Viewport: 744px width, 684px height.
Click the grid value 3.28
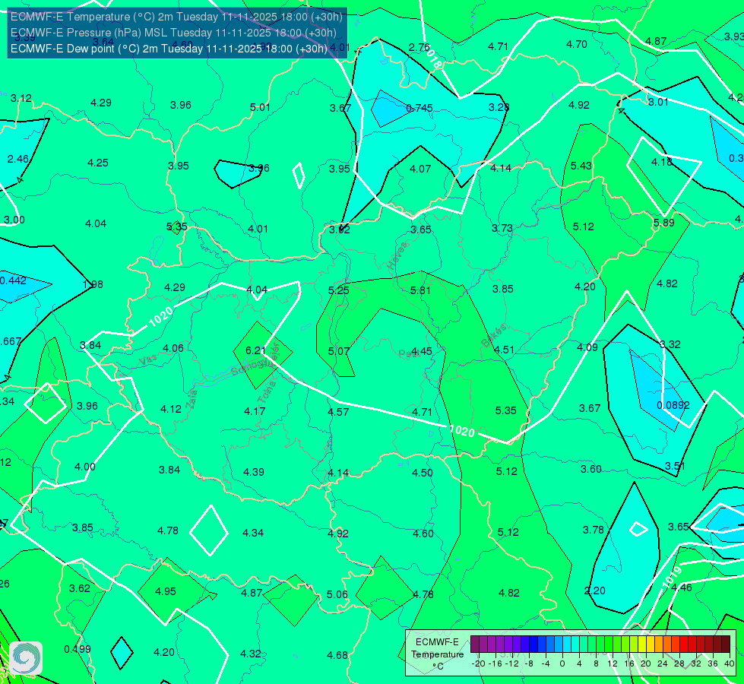point(499,107)
